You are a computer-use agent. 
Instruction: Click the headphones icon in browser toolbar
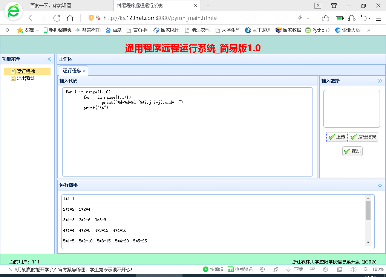pyautogui.click(x=352, y=18)
